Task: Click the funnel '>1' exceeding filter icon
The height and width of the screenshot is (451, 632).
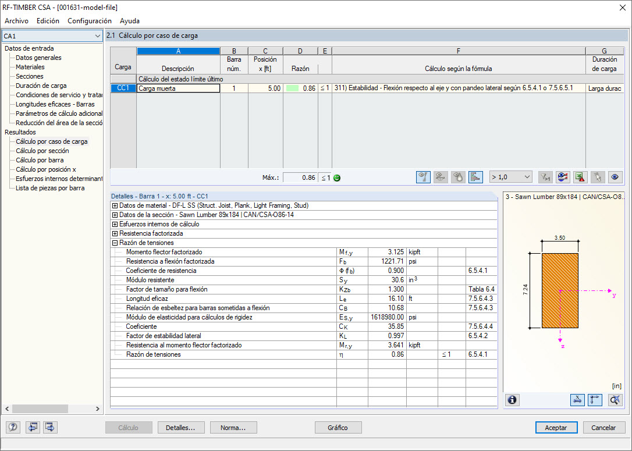Action: 545,177
